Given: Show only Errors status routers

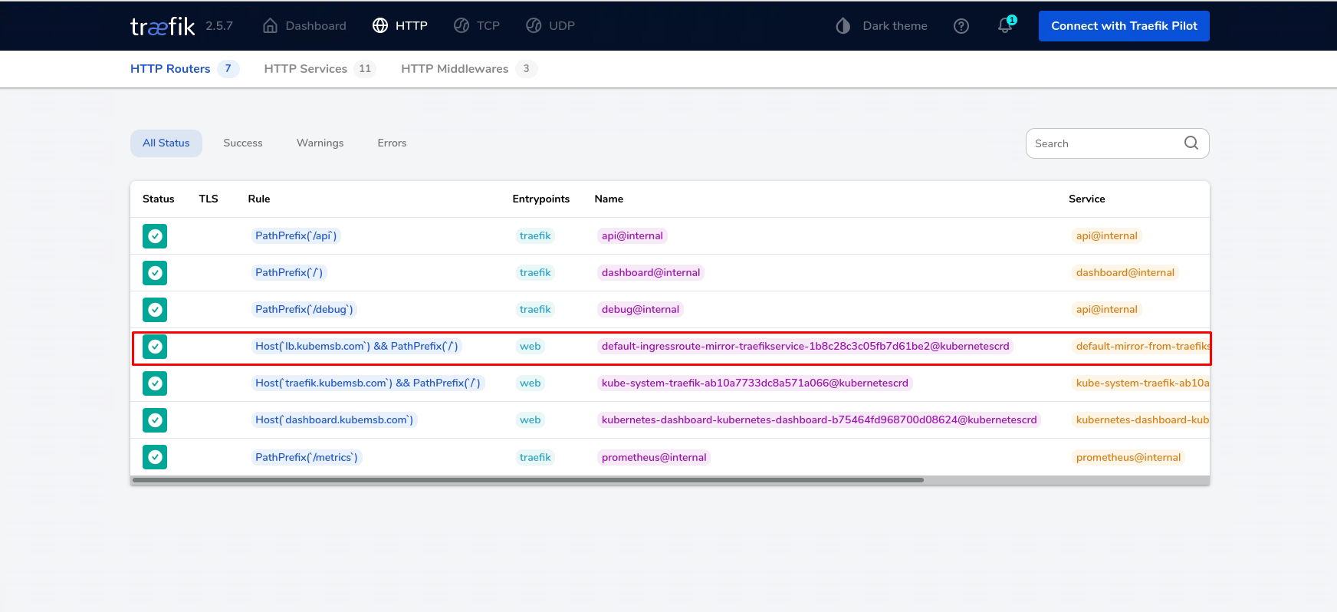Looking at the screenshot, I should 392,143.
